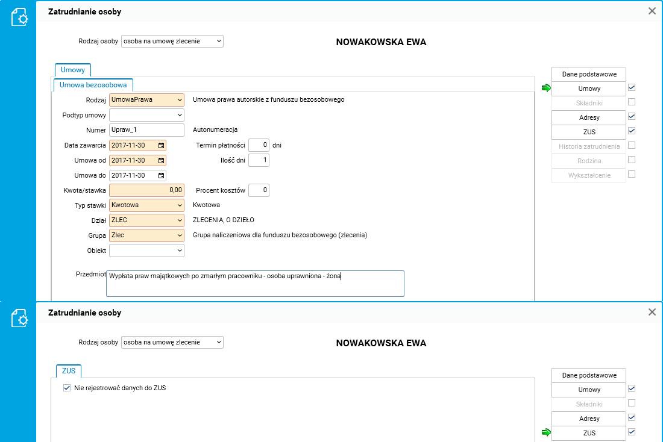Click document settings icon in top sidebar
This screenshot has width=663, height=442.
[x=19, y=17]
